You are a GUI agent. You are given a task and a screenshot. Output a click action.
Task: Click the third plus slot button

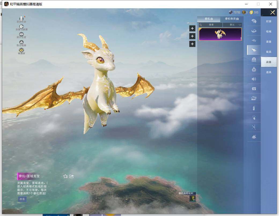pos(192,44)
